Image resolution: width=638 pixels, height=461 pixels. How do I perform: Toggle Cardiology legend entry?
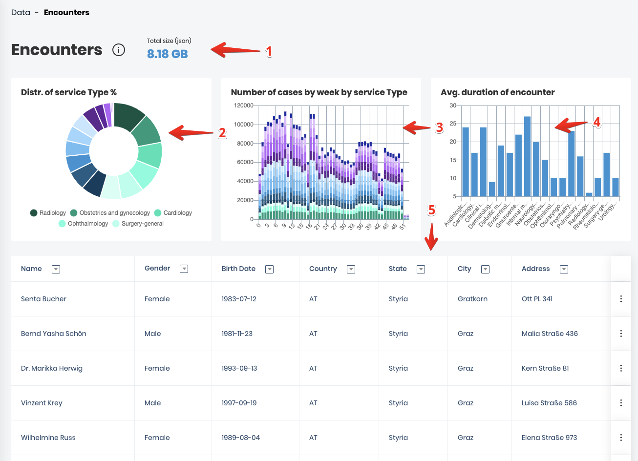pyautogui.click(x=173, y=213)
